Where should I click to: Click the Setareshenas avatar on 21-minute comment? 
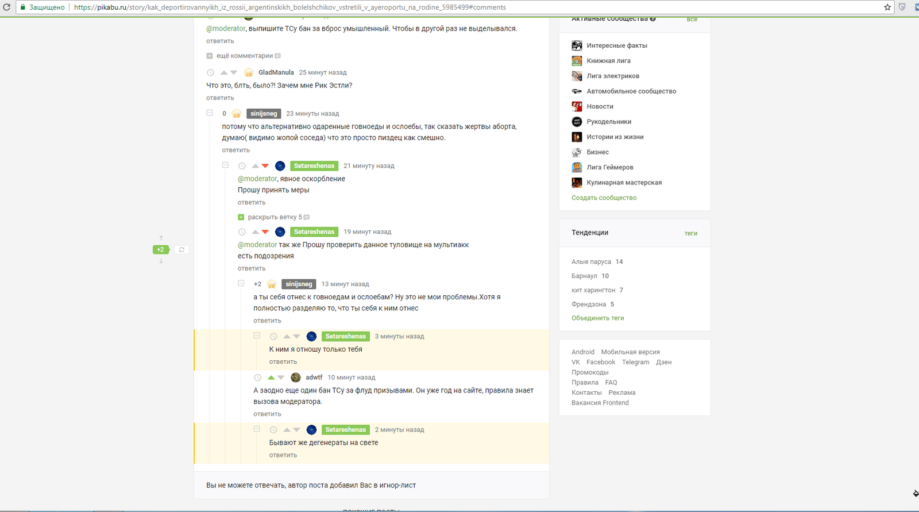[x=280, y=166]
